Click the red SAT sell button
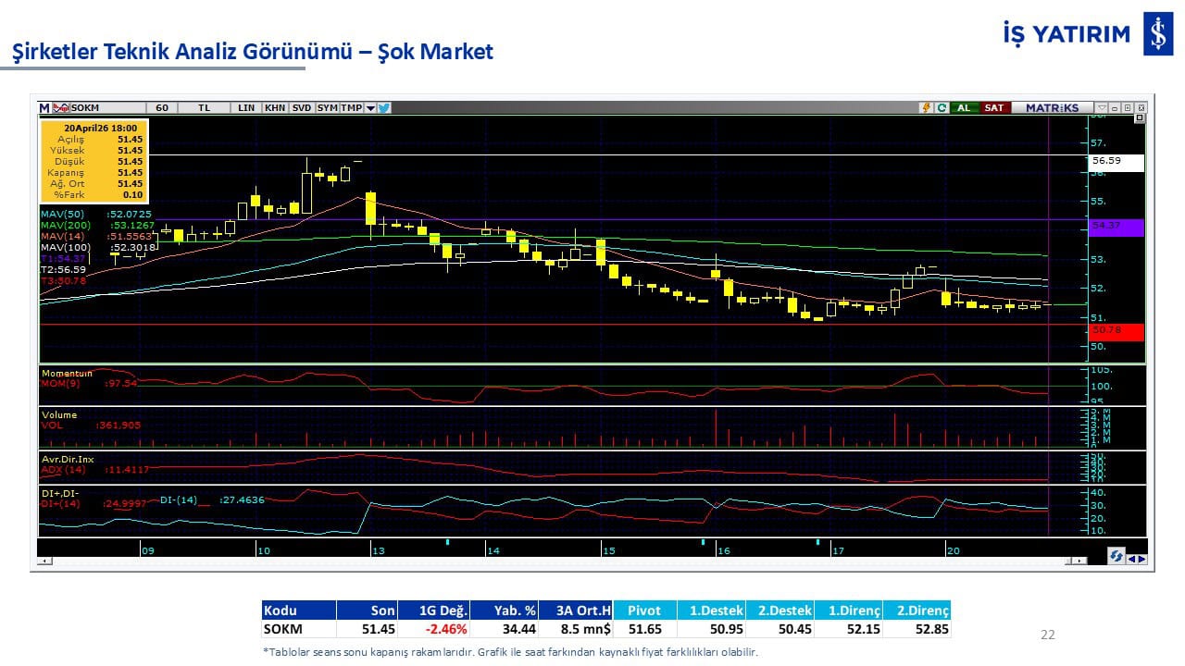Image resolution: width=1185 pixels, height=666 pixels. pyautogui.click(x=993, y=107)
